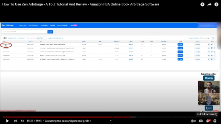Viewport: 221px width, 124px height.
Task: Mark Medical Arthroscopy row as Bought
Action: coord(197,56)
